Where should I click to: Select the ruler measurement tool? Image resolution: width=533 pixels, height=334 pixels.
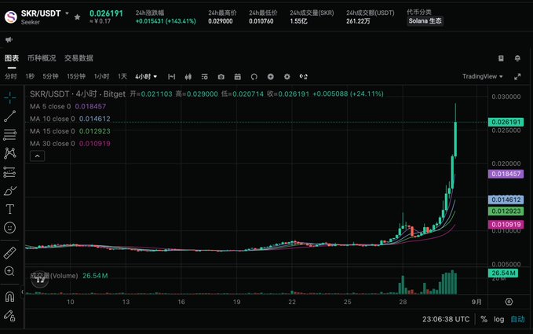point(10,252)
